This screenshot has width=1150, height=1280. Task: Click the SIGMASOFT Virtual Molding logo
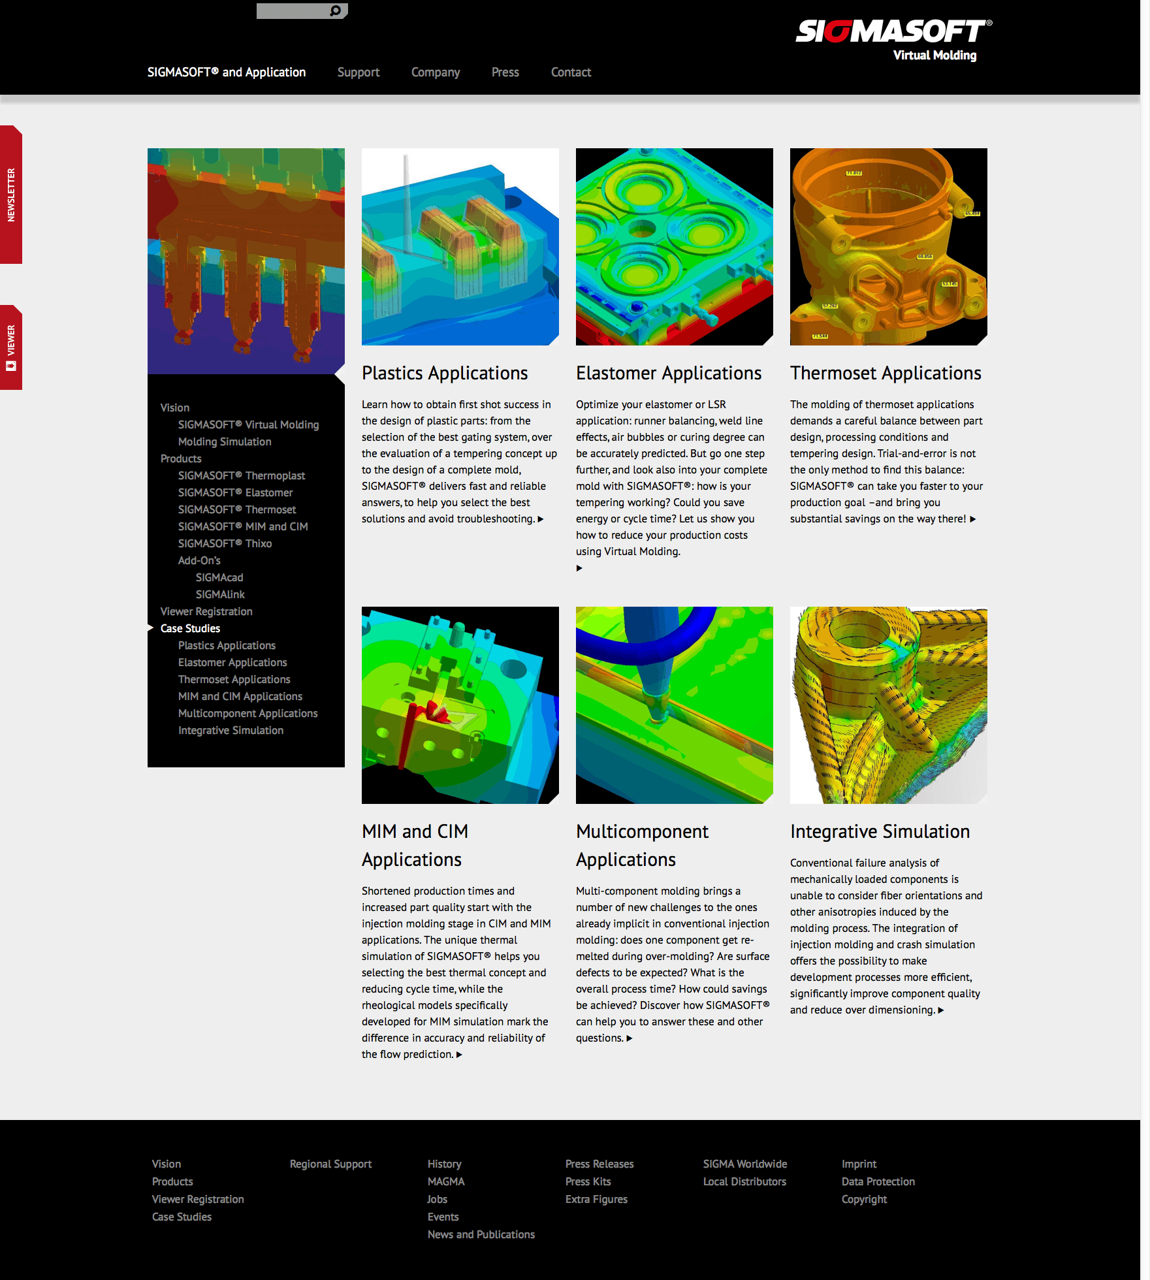click(893, 40)
